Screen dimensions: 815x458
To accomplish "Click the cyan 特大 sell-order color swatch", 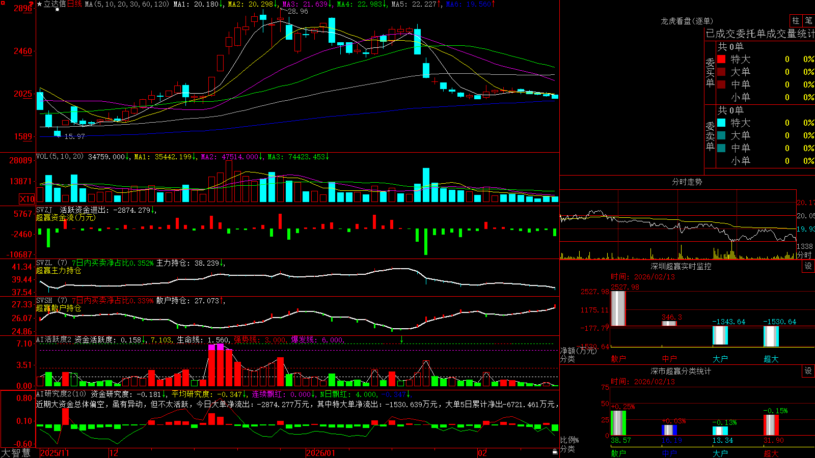I will (721, 123).
